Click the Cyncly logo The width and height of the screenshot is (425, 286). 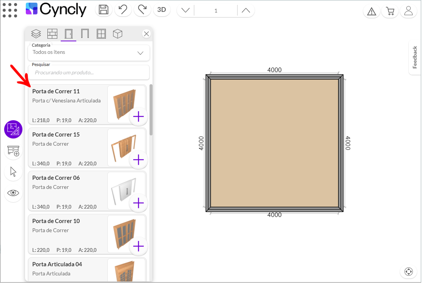click(x=56, y=9)
